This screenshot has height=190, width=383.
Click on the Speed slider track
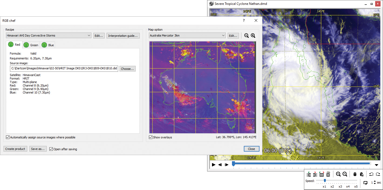[x=340, y=181]
